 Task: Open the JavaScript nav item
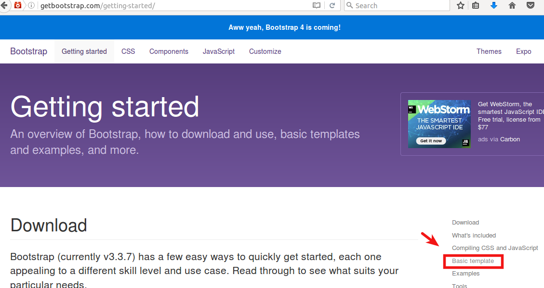pyautogui.click(x=219, y=51)
